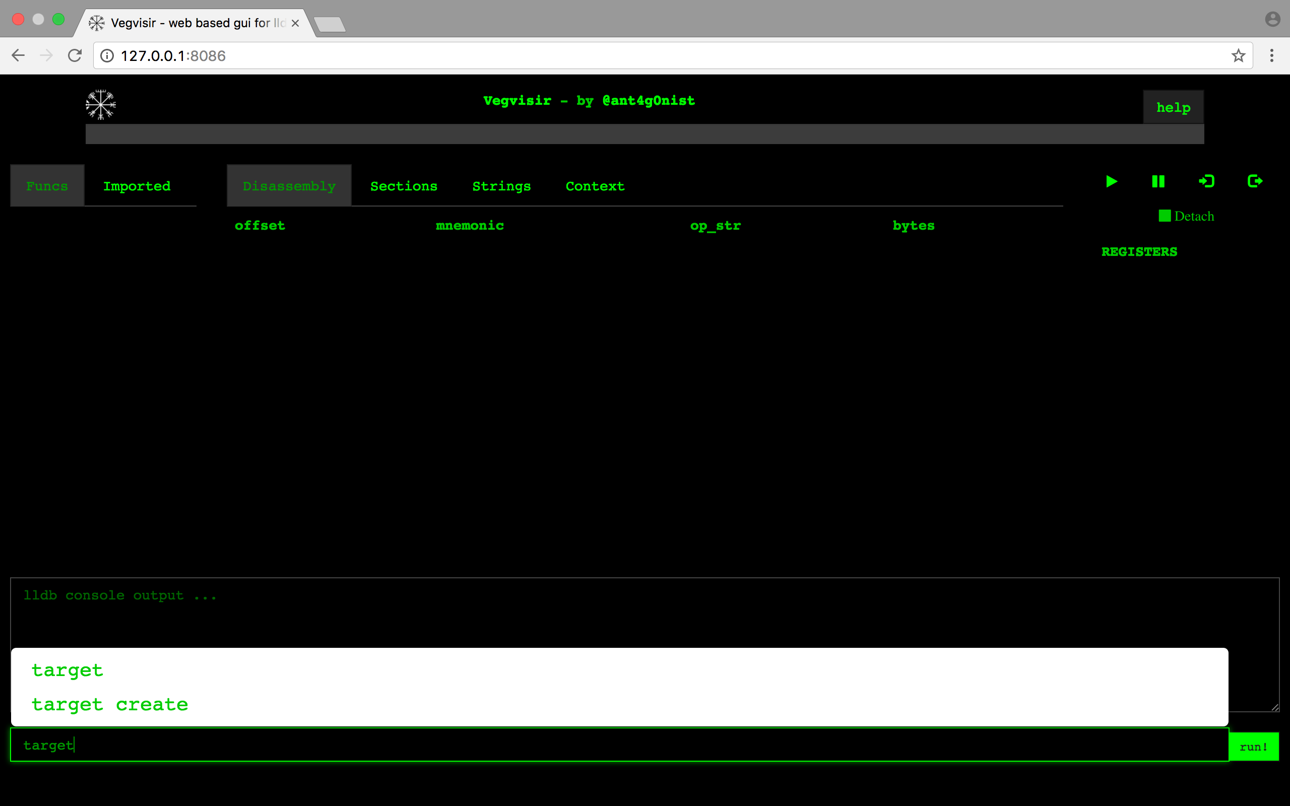Click the browser reload icon
This screenshot has height=806, width=1290.
[75, 55]
